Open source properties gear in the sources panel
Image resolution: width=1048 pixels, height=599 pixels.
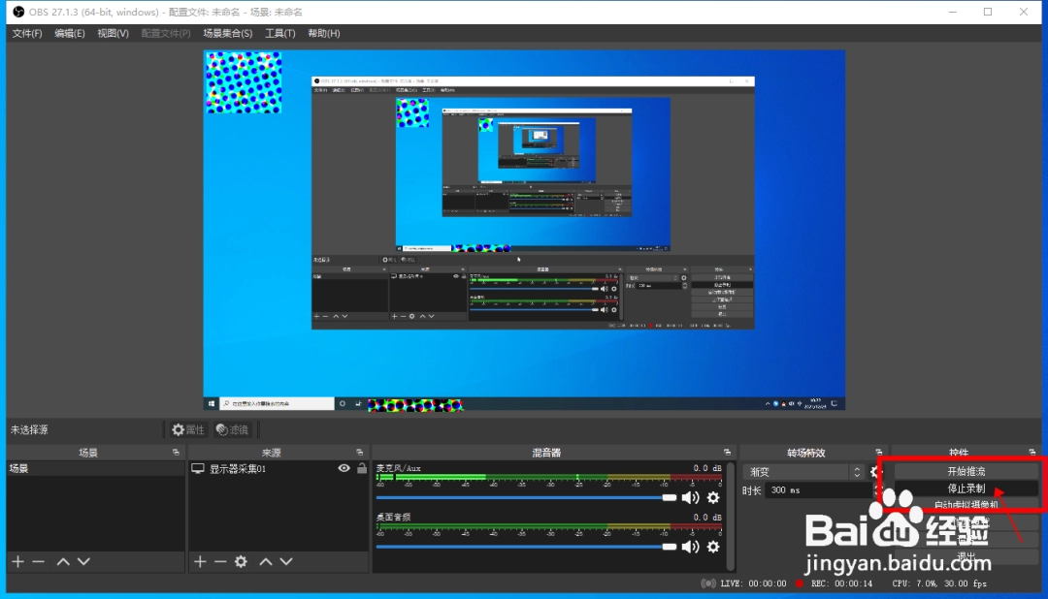pyautogui.click(x=241, y=561)
